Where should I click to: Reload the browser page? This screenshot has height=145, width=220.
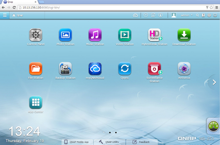click(x=14, y=7)
